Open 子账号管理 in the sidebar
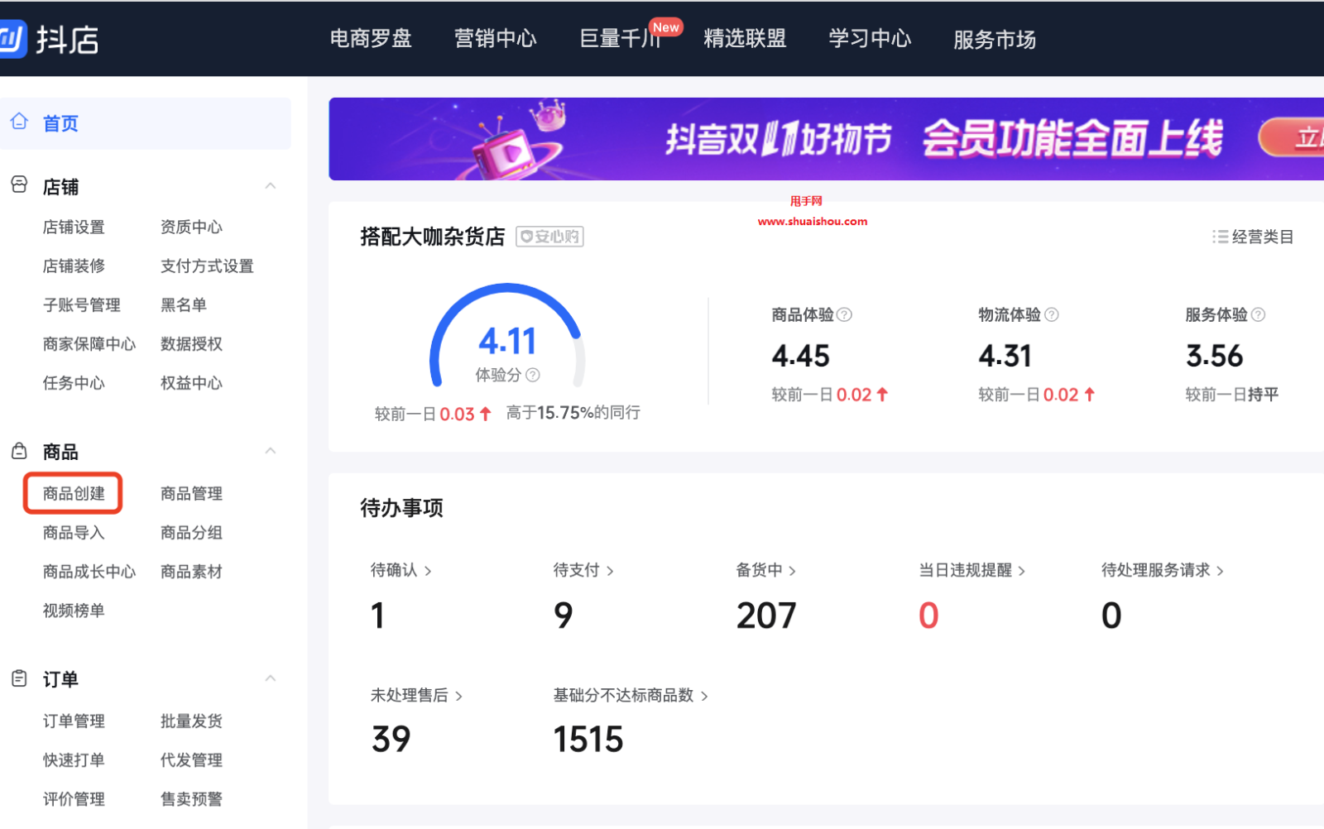The width and height of the screenshot is (1324, 829). pyautogui.click(x=82, y=304)
